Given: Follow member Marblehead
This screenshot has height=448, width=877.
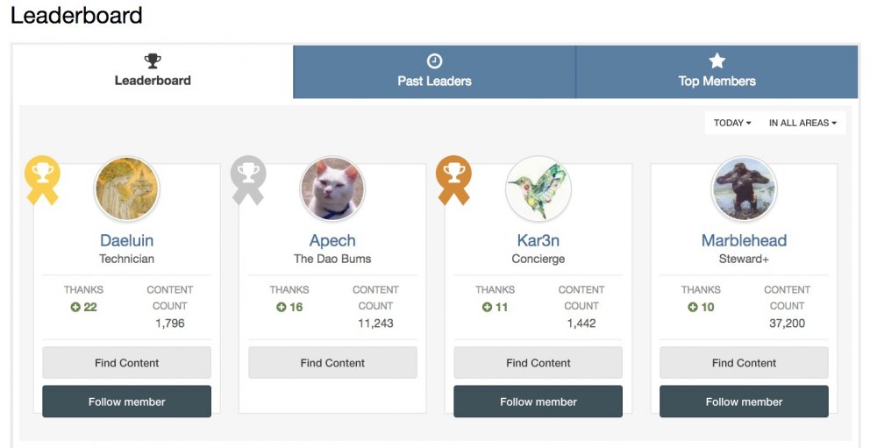Looking at the screenshot, I should [744, 402].
